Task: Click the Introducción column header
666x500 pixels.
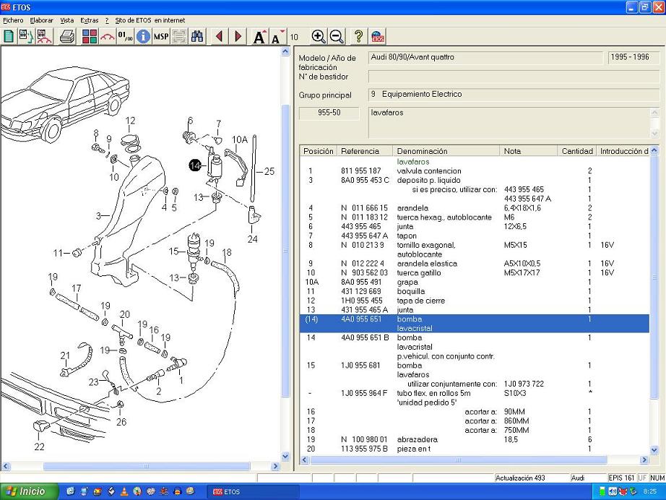Action: click(x=623, y=151)
